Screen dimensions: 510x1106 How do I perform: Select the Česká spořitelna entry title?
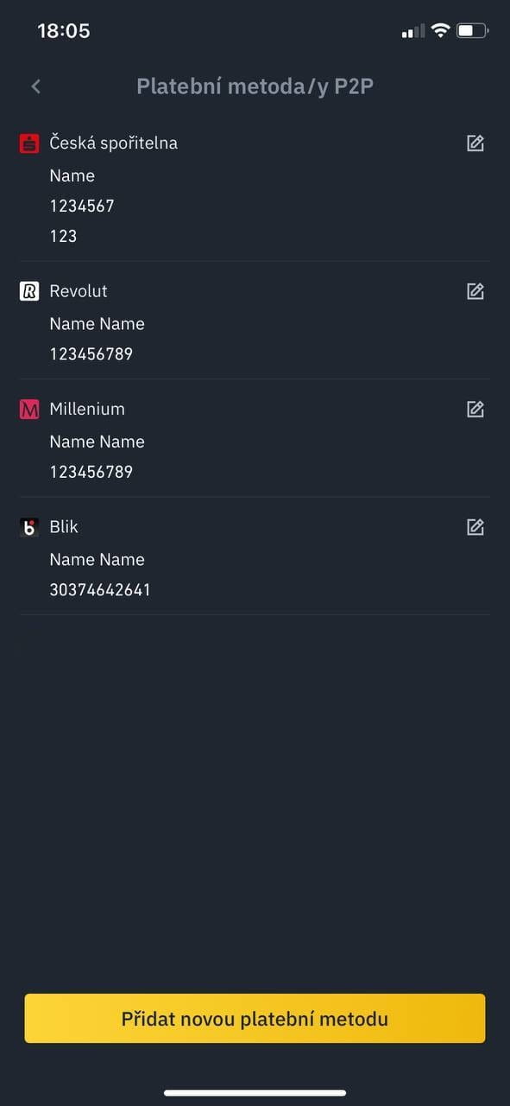[114, 143]
